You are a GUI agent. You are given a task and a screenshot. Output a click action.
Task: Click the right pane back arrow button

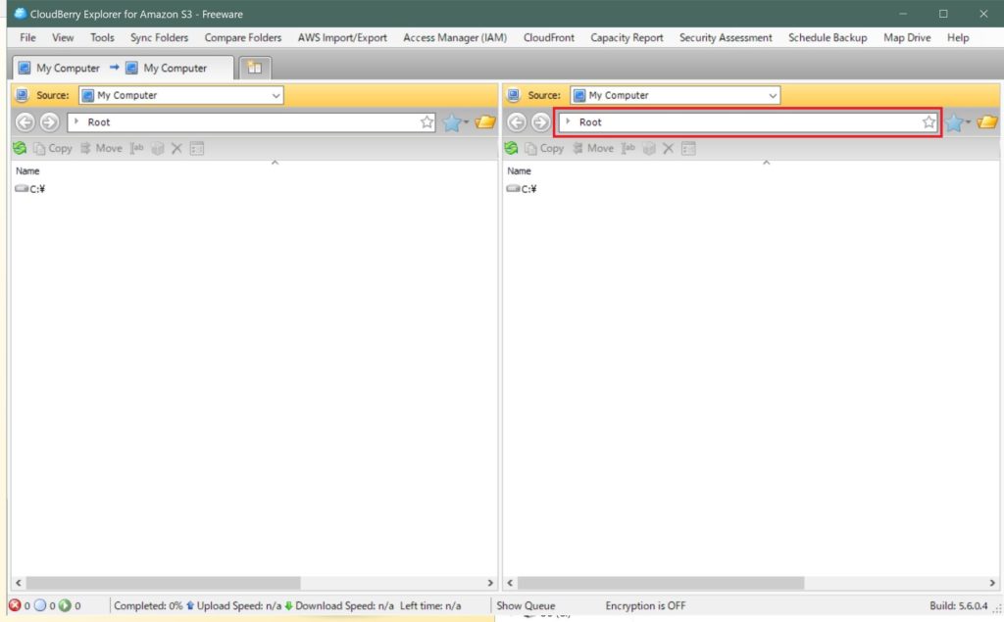(x=517, y=121)
